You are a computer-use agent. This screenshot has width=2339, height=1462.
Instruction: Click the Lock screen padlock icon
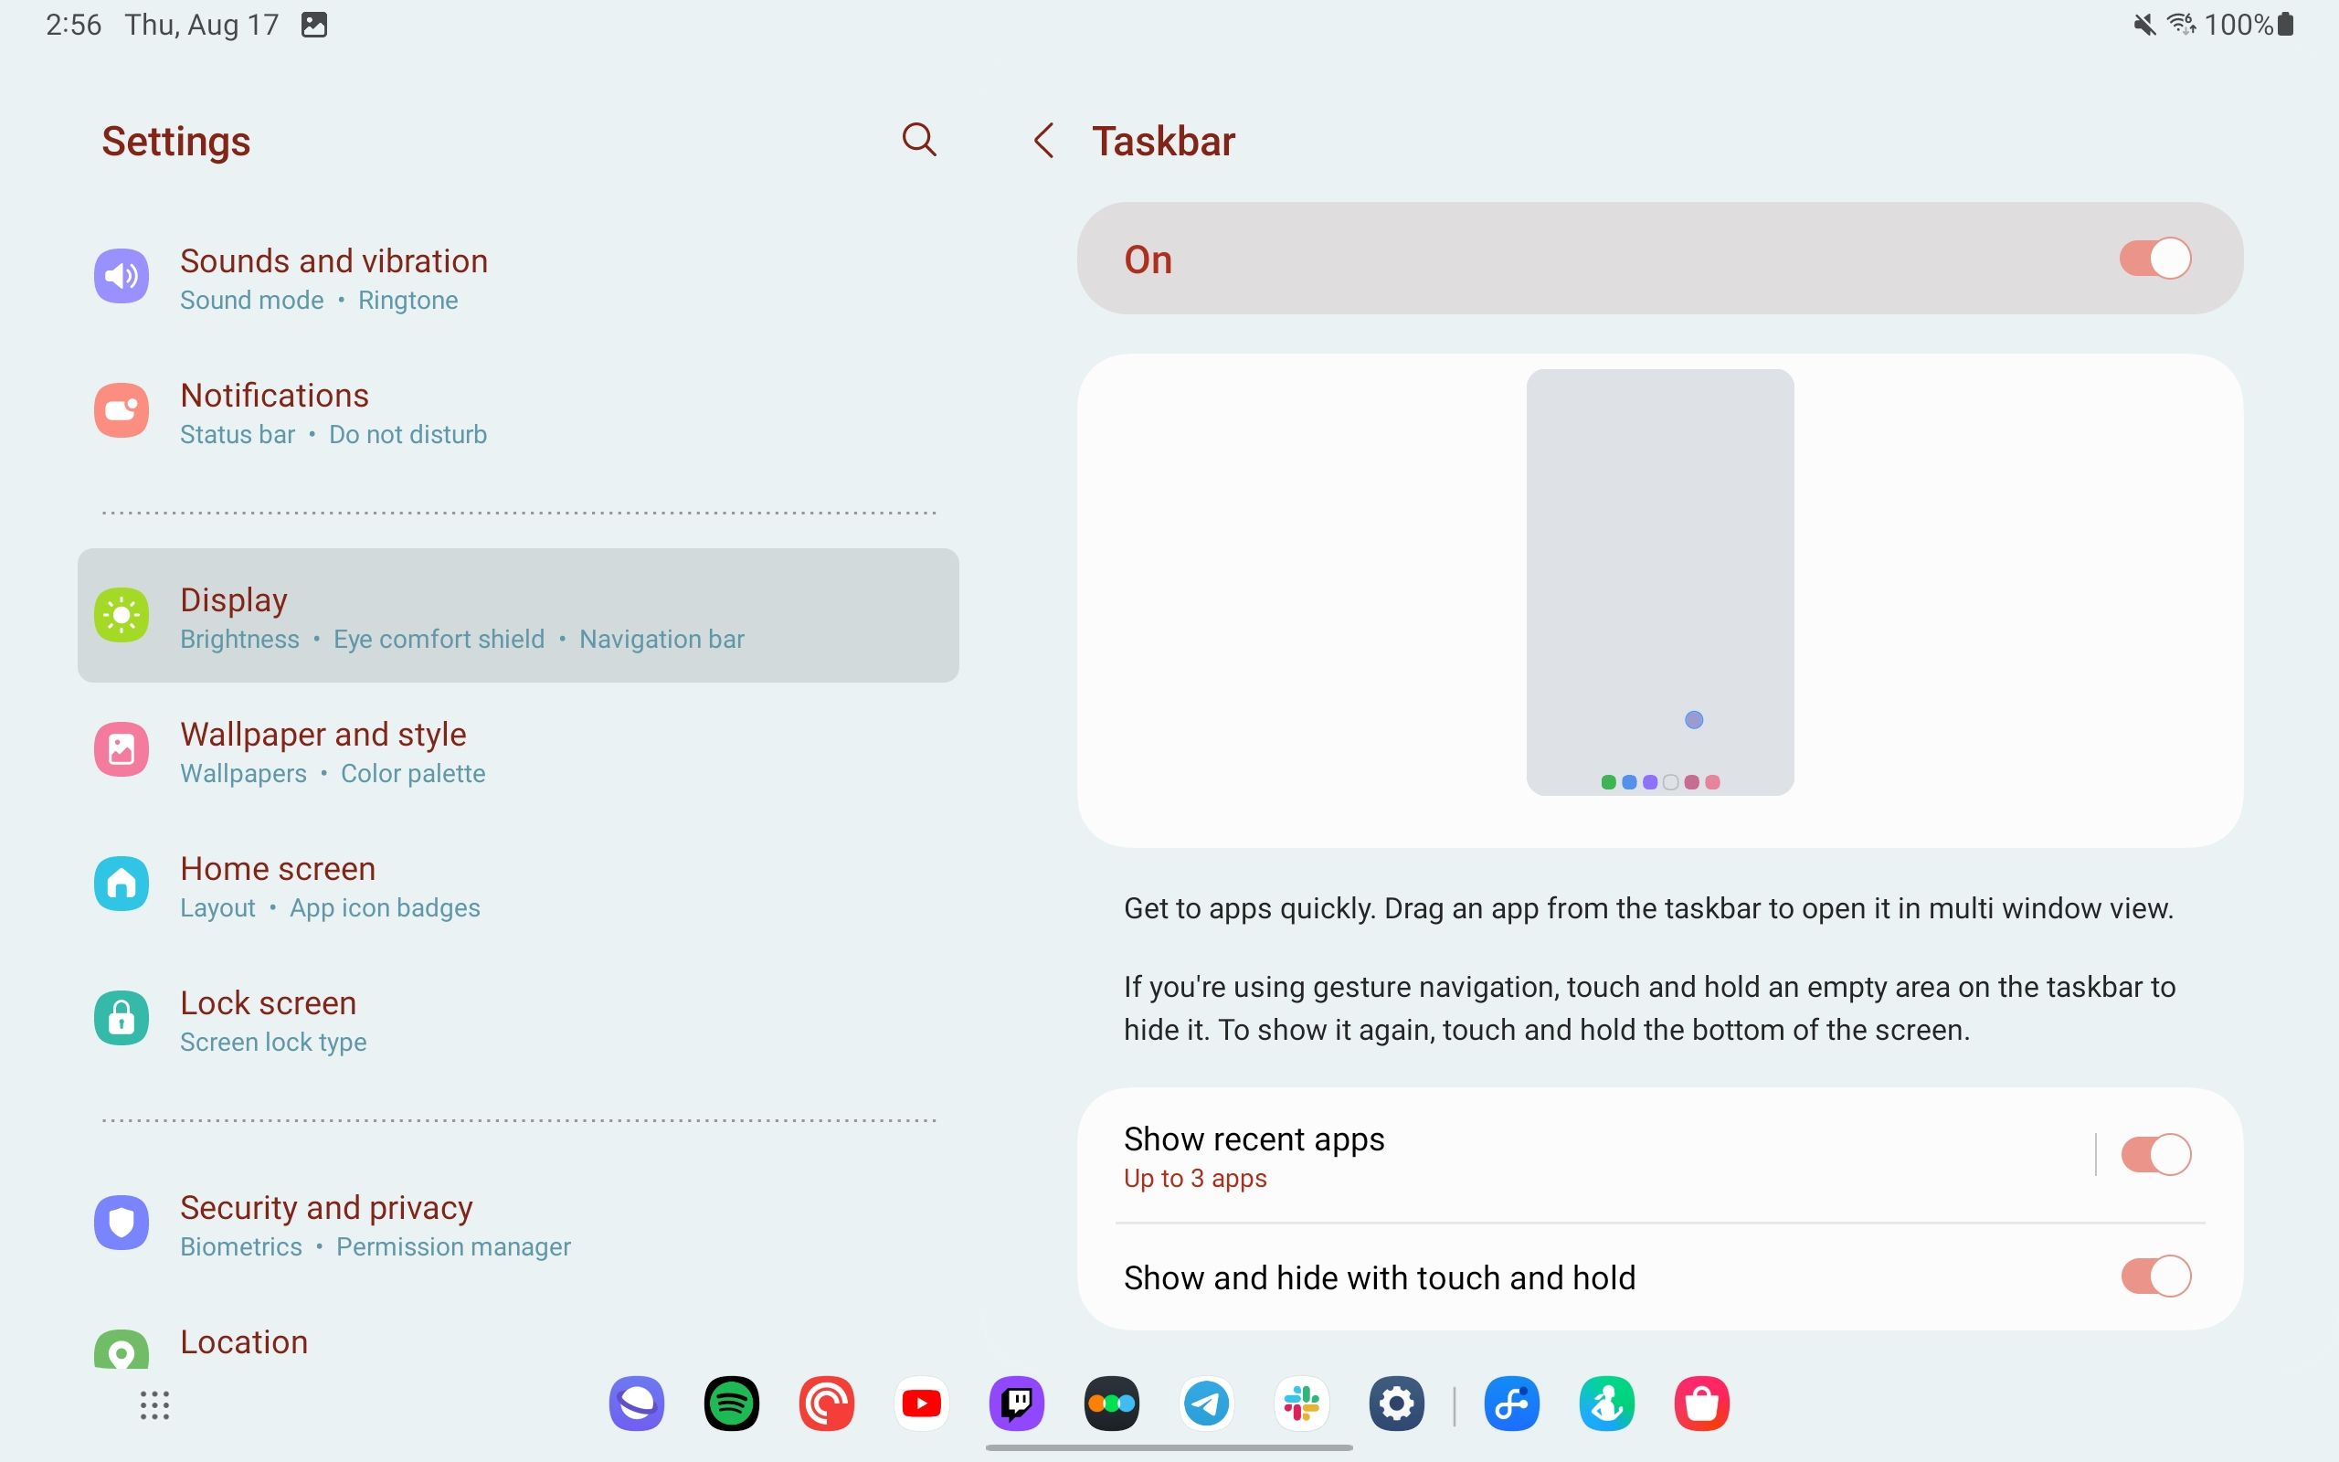click(x=122, y=1018)
